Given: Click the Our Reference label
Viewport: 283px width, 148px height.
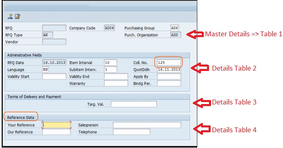Looking at the screenshot, I should 20,132.
